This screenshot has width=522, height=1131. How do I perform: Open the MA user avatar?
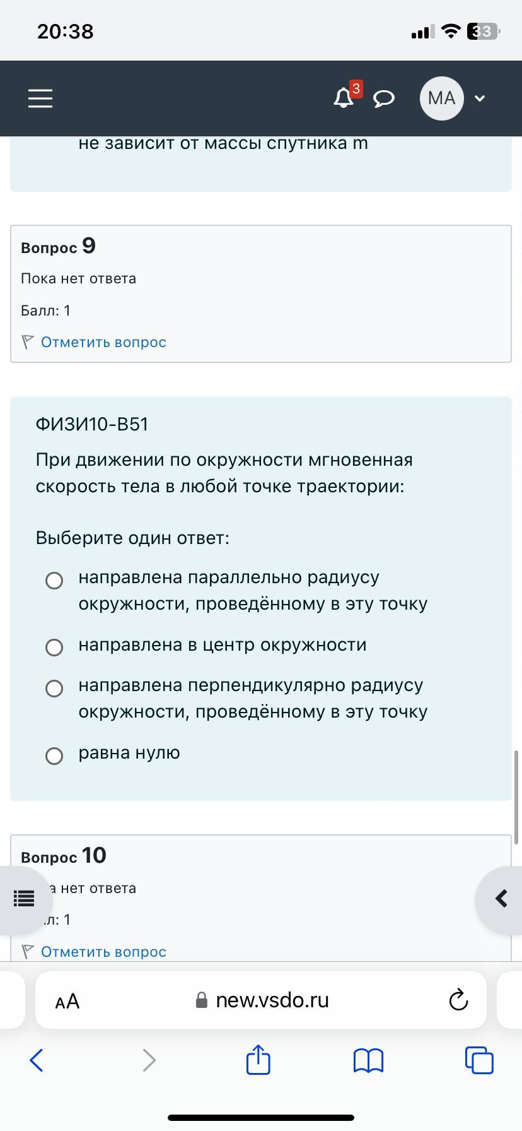point(442,98)
